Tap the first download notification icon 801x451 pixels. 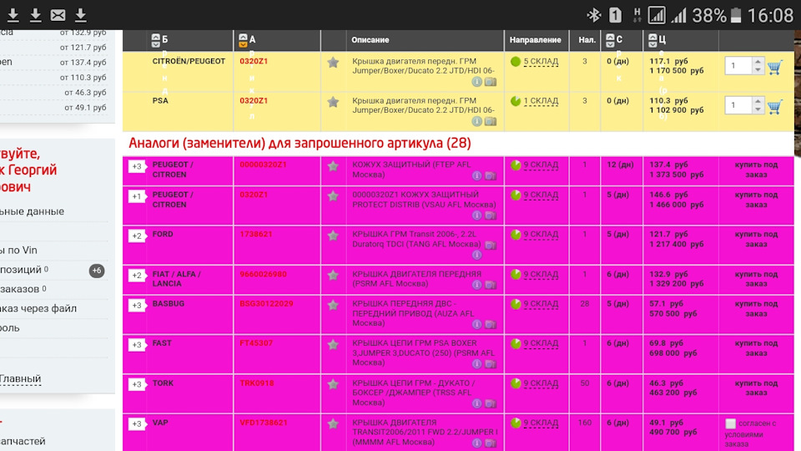tap(13, 15)
